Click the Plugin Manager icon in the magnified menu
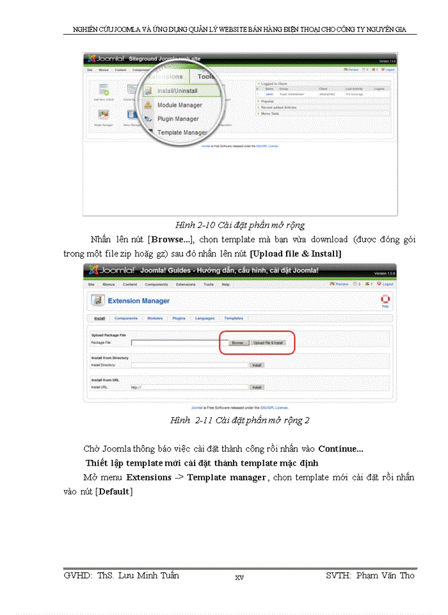Screen dimensions: 448x615 click(x=148, y=119)
